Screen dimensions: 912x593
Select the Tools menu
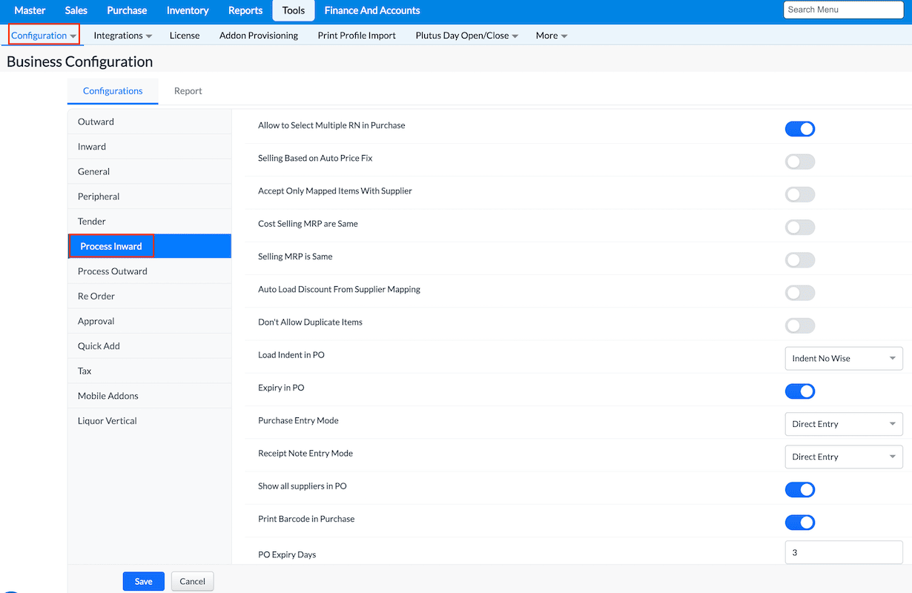[x=294, y=10]
